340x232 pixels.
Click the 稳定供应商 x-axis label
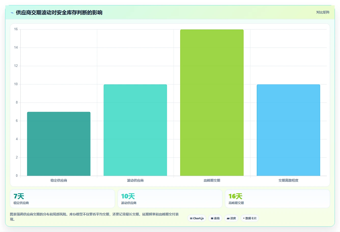pos(59,180)
